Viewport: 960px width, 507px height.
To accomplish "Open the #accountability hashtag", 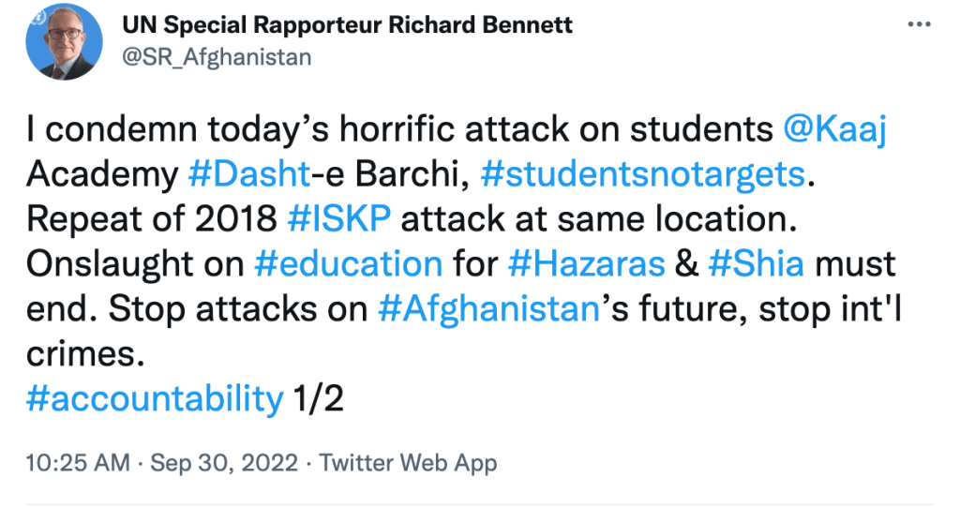I will click(x=155, y=399).
